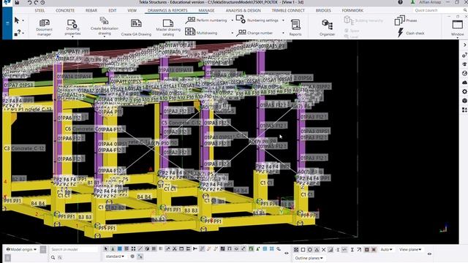The width and height of the screenshot is (468, 263).
Task: Open Tekla help question mark icon
Action: click(x=400, y=2)
